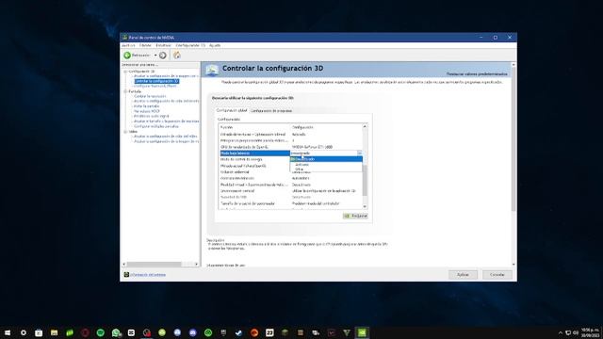
Task: Click the NVIDIA icon in the title bar
Action: click(x=124, y=38)
